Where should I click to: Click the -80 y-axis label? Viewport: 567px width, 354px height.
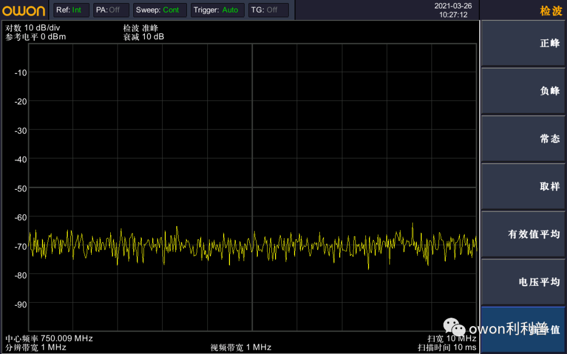(20, 276)
